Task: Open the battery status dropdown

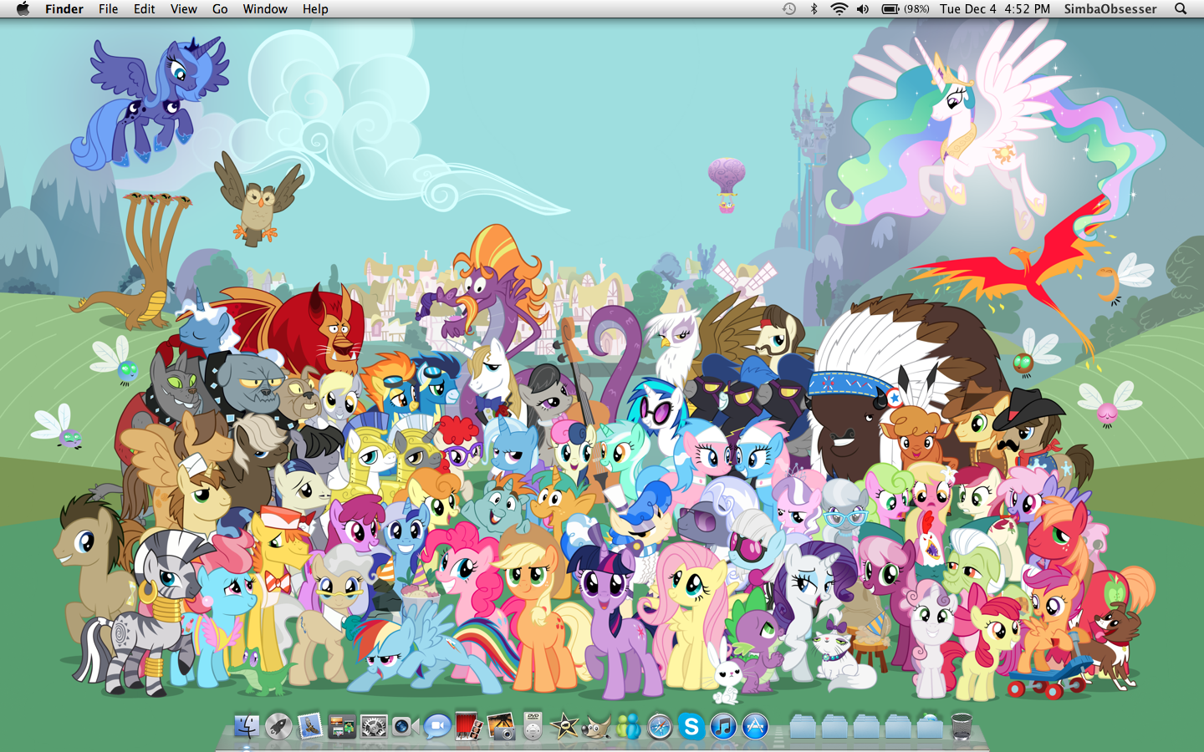Action: pyautogui.click(x=905, y=9)
